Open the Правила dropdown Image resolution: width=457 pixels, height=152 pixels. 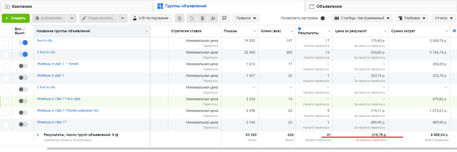tap(246, 18)
